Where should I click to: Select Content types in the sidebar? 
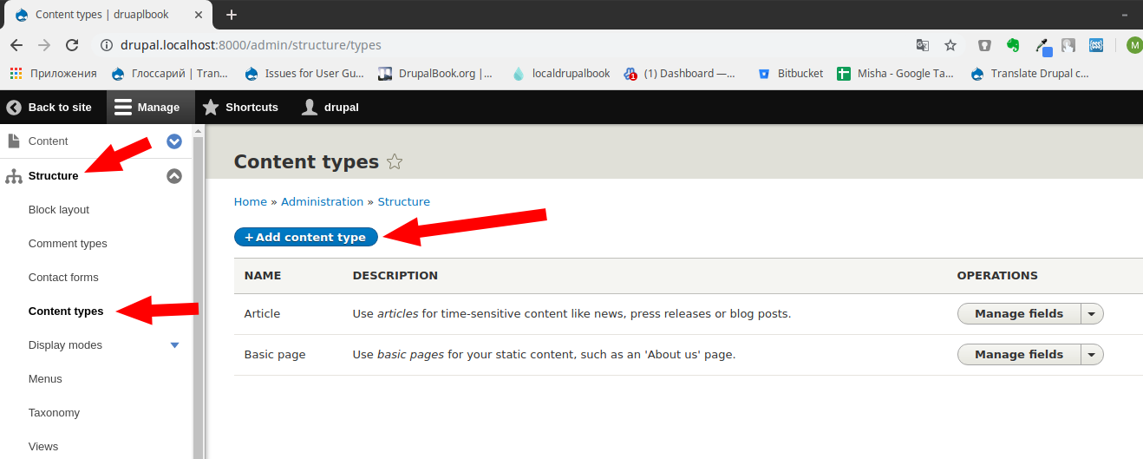(x=66, y=311)
